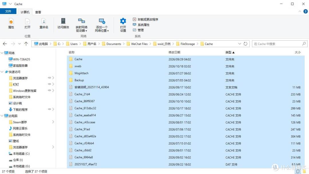
Task: Select WIN-726AD5 network computer
Action: coord(19,59)
